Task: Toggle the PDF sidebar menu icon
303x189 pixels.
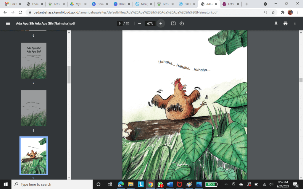Action: point(8,23)
